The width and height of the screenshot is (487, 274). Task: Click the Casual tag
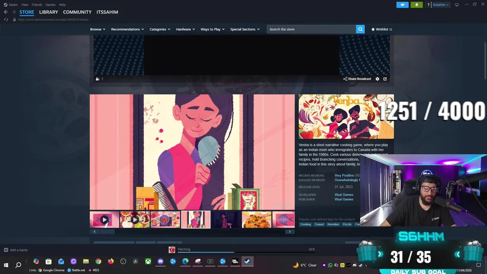pyautogui.click(x=319, y=224)
